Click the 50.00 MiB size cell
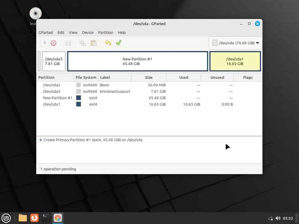Image resolution: width=299 pixels, height=224 pixels. [x=157, y=85]
